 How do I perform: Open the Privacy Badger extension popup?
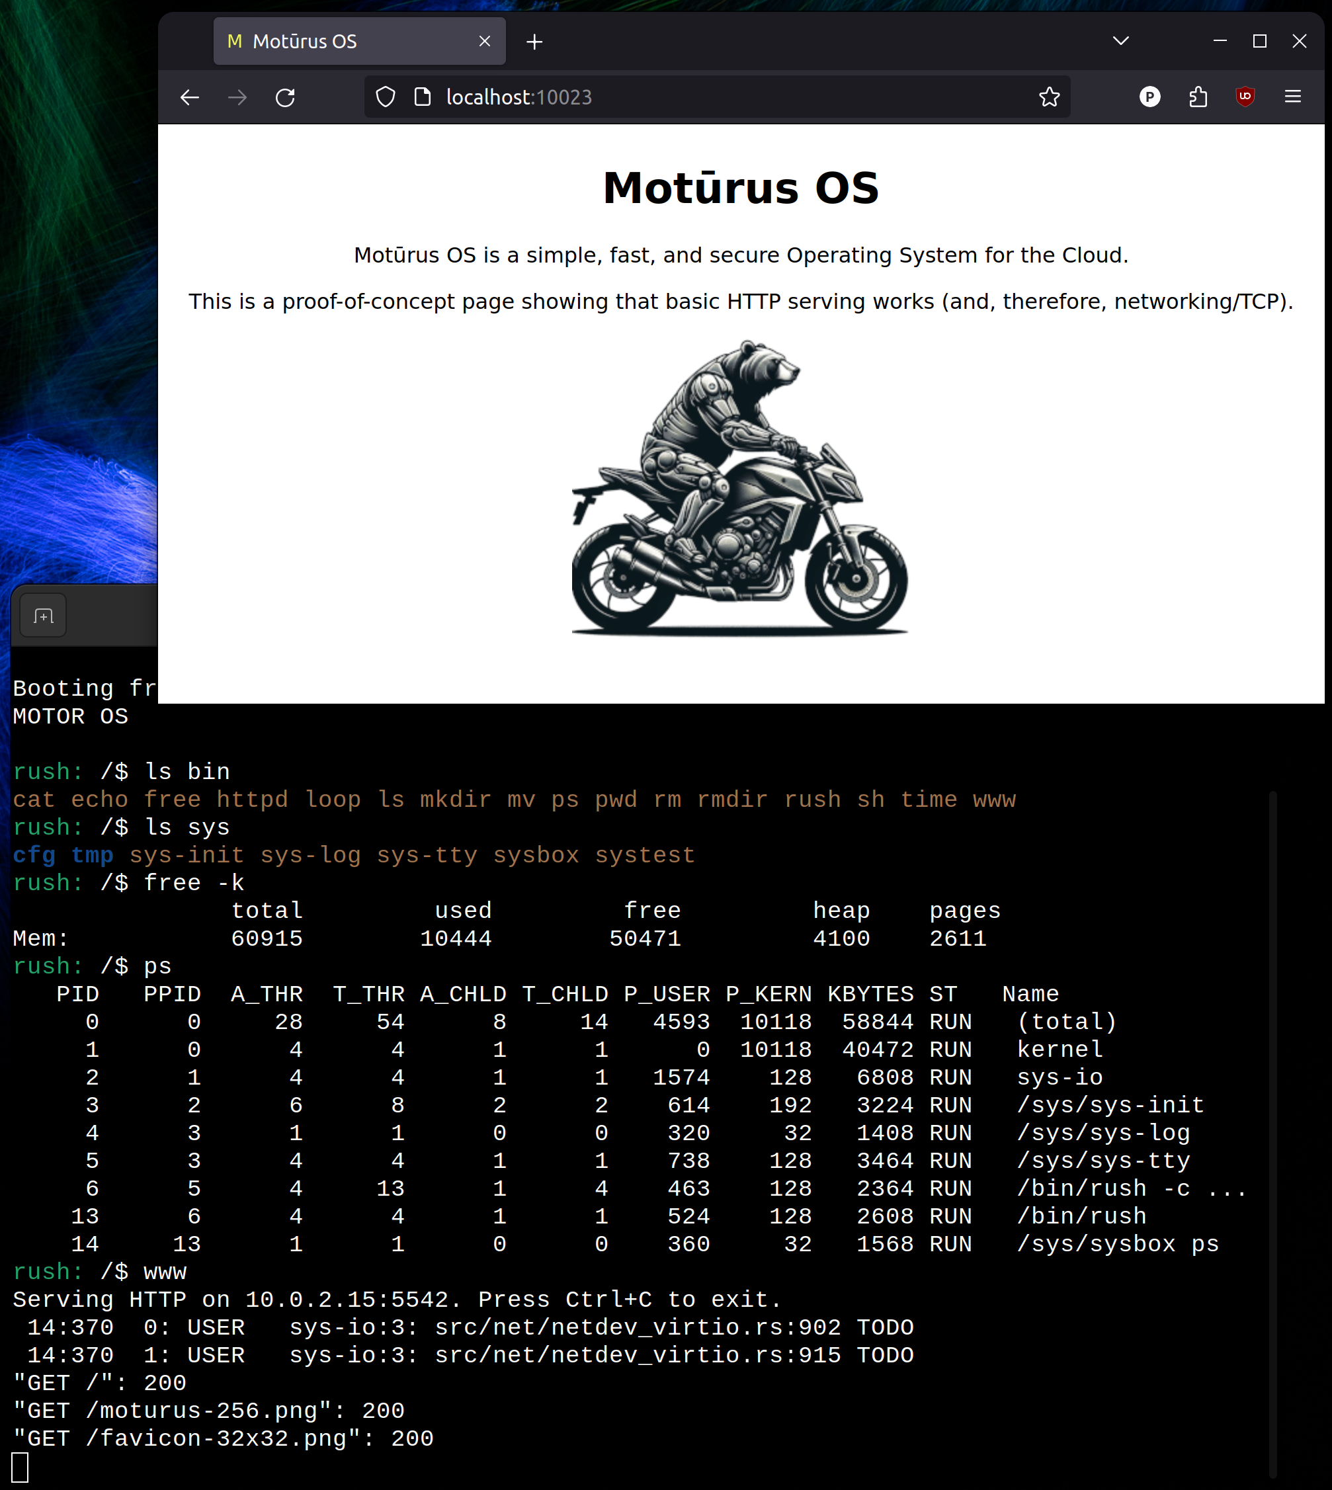1149,96
